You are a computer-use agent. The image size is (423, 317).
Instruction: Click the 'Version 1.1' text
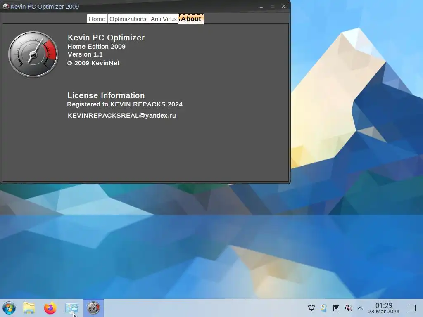point(85,54)
